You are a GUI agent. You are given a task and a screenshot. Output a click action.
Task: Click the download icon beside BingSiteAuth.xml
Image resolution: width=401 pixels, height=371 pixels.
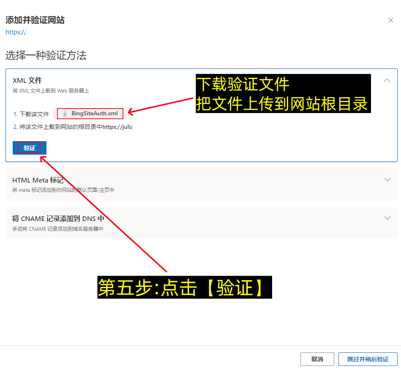pos(65,113)
